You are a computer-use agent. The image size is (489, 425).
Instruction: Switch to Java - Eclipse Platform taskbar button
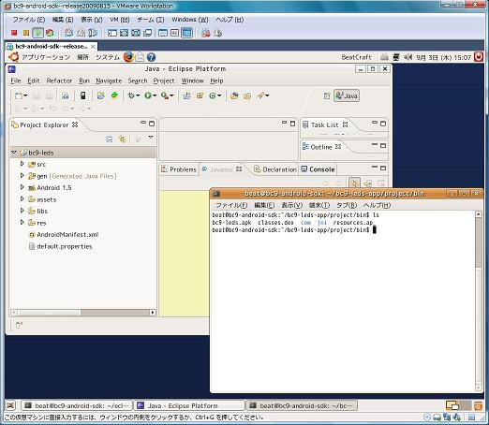coord(189,405)
